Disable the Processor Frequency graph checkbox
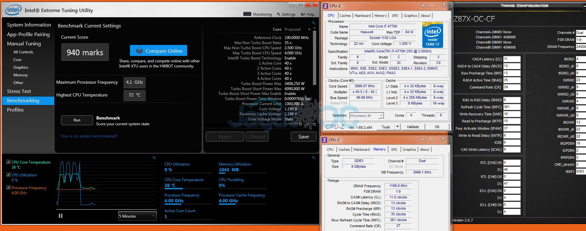This screenshot has height=231, width=586. [x=9, y=188]
